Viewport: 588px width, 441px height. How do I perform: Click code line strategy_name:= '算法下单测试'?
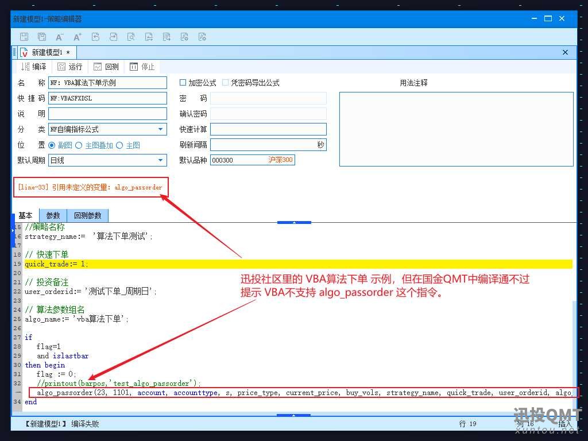coord(89,236)
